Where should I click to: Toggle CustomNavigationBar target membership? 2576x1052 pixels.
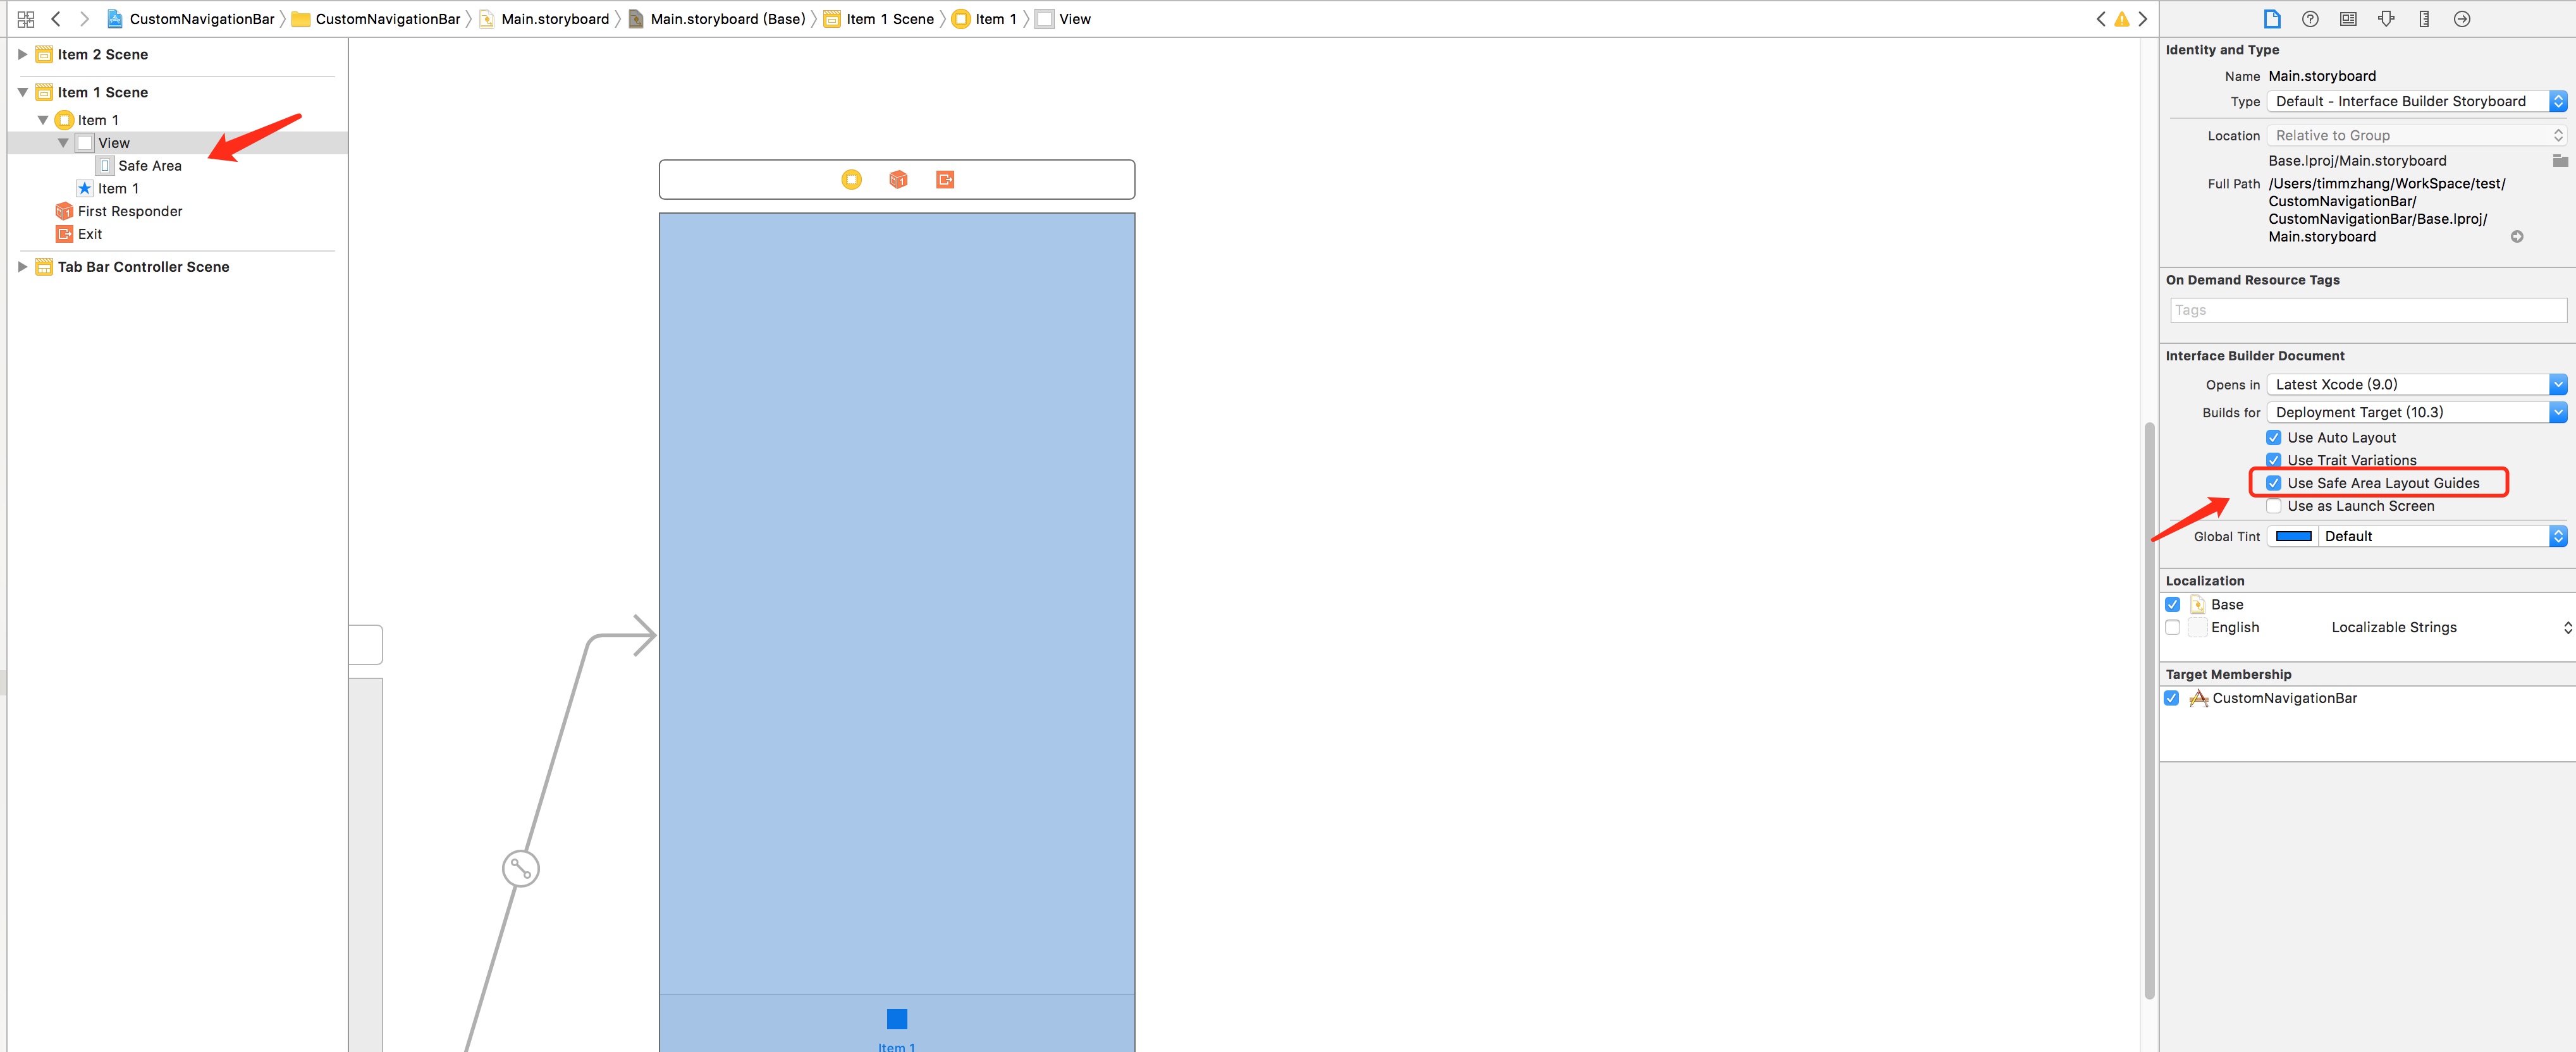tap(2172, 699)
